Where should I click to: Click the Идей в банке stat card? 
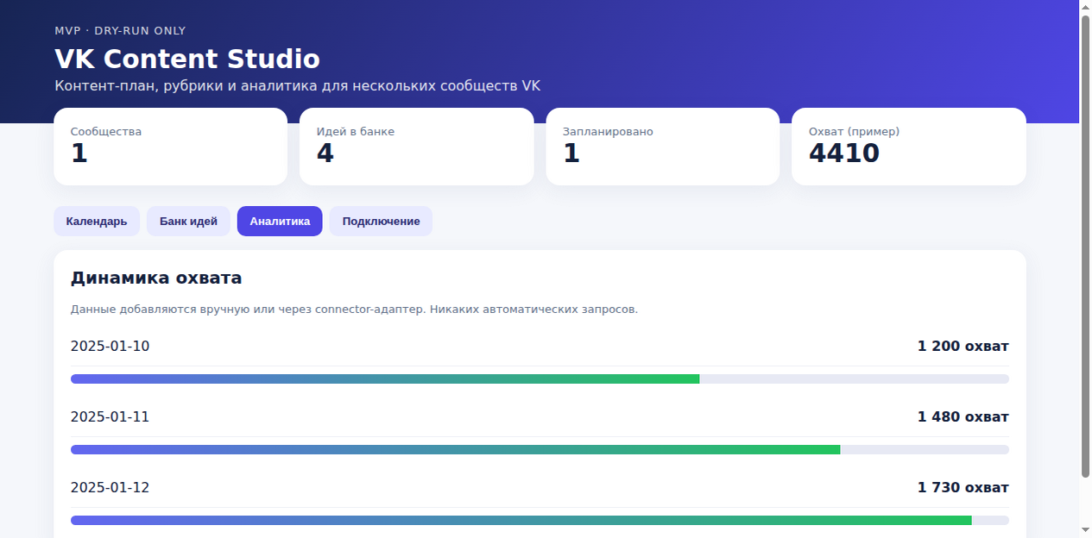[416, 147]
